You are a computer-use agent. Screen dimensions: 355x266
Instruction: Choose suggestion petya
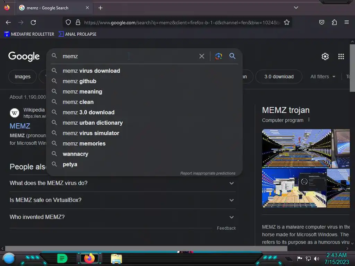tap(145, 165)
